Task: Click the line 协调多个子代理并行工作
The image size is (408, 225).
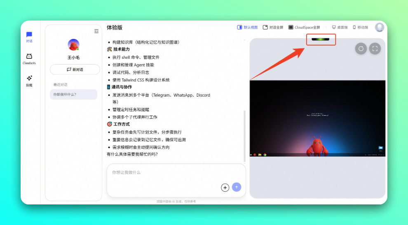Action: point(135,117)
